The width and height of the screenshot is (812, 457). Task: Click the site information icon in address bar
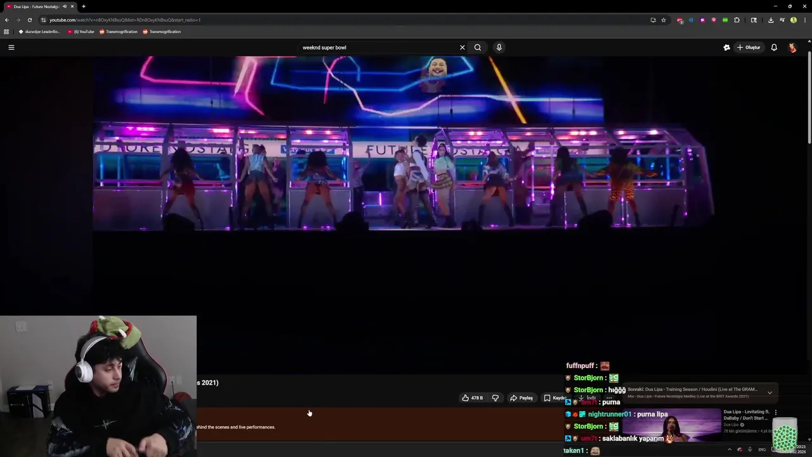pos(43,20)
